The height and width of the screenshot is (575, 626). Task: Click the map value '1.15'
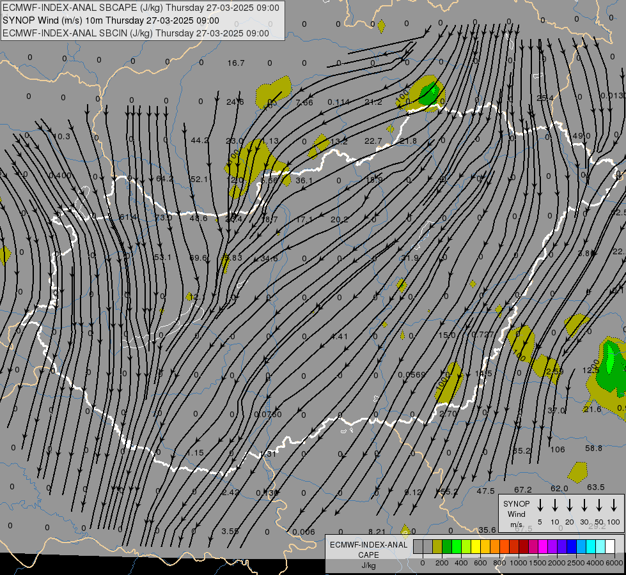[195, 453]
